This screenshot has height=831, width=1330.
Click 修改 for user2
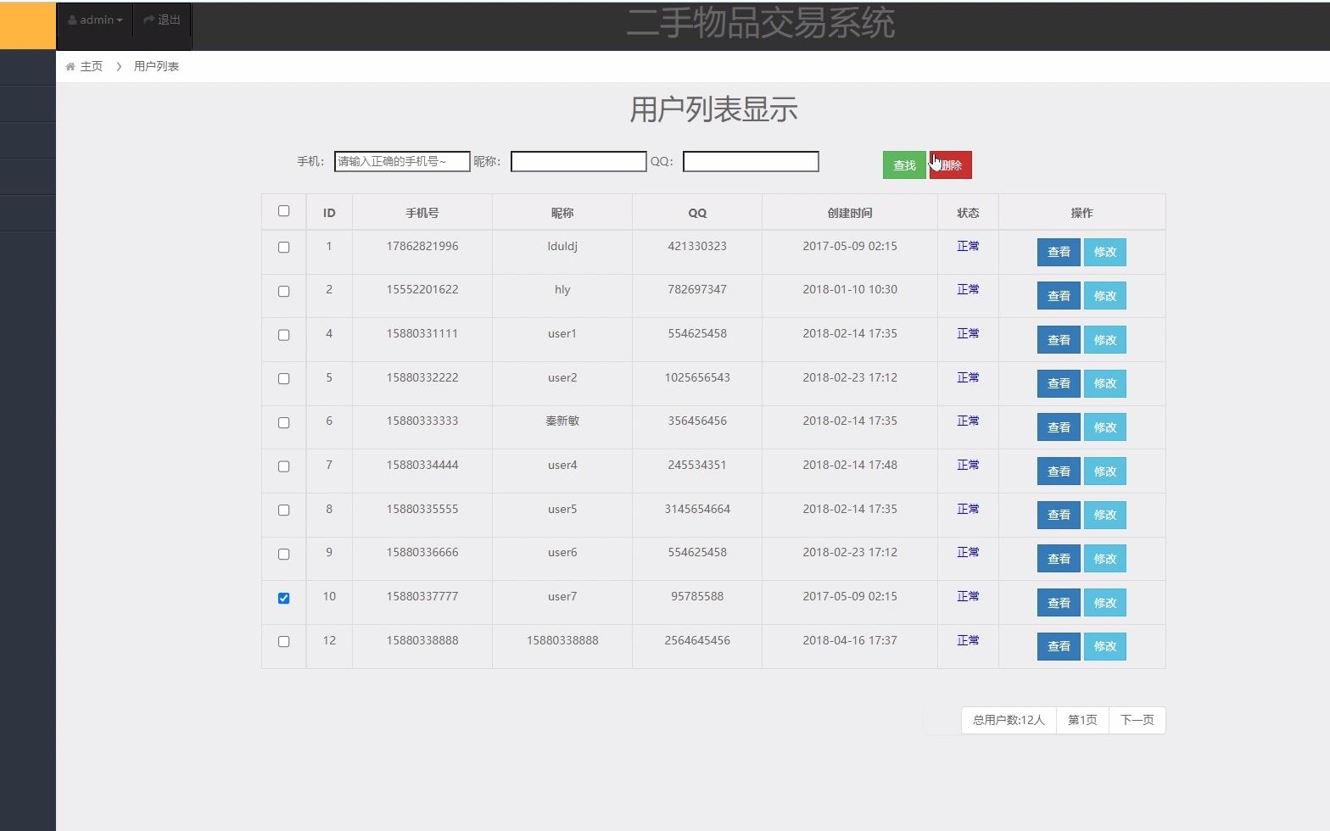coord(1104,383)
